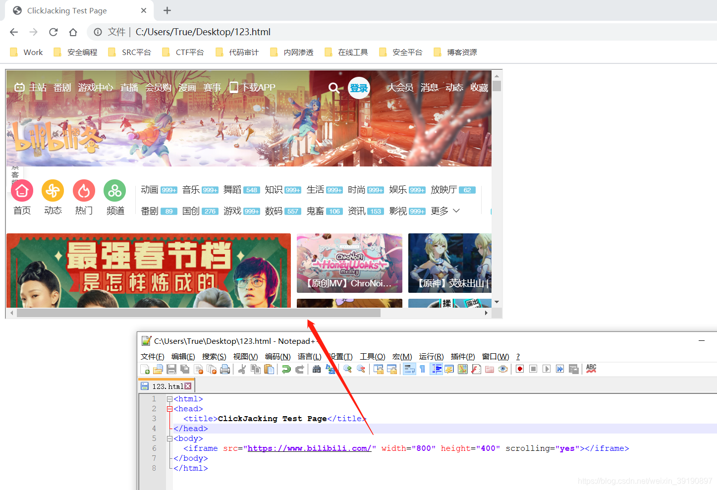The height and width of the screenshot is (490, 717).
Task: Open the 插件(P) menu
Action: (463, 357)
